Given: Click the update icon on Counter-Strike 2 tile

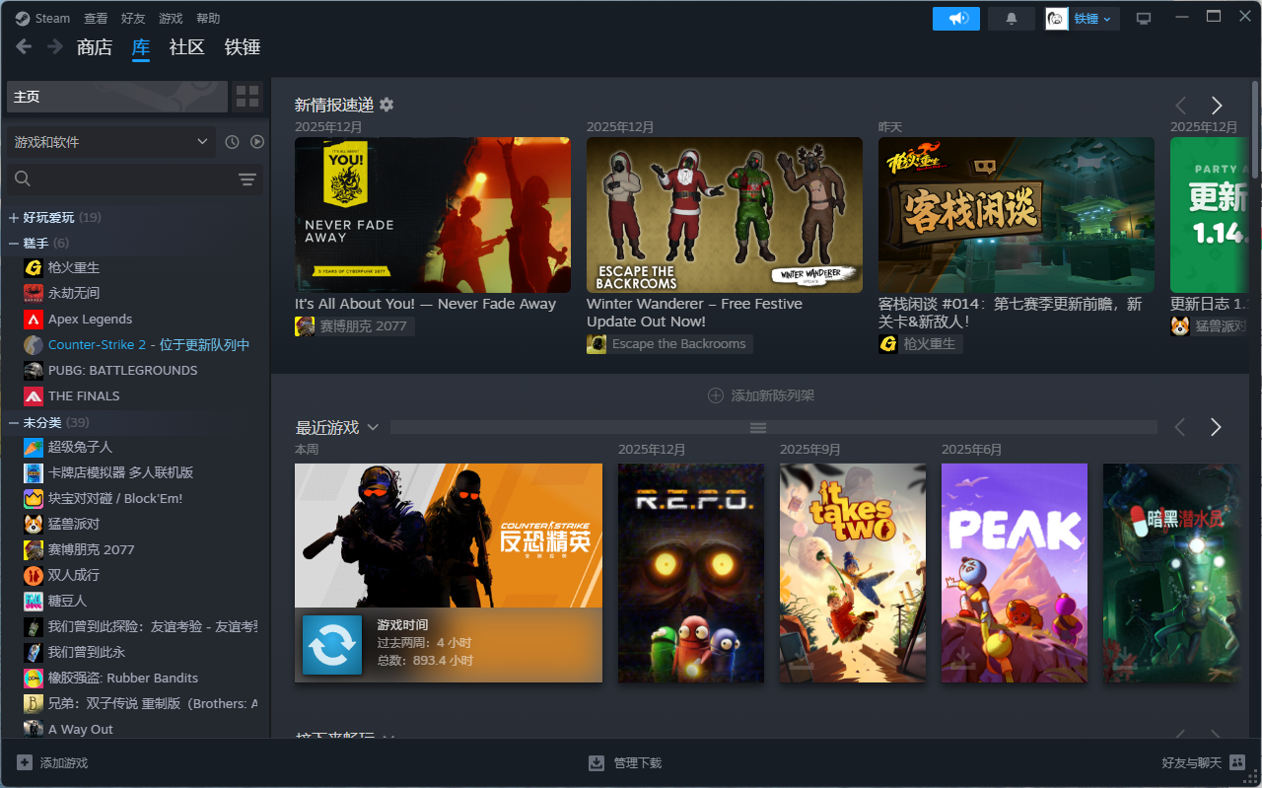Looking at the screenshot, I should pyautogui.click(x=332, y=645).
